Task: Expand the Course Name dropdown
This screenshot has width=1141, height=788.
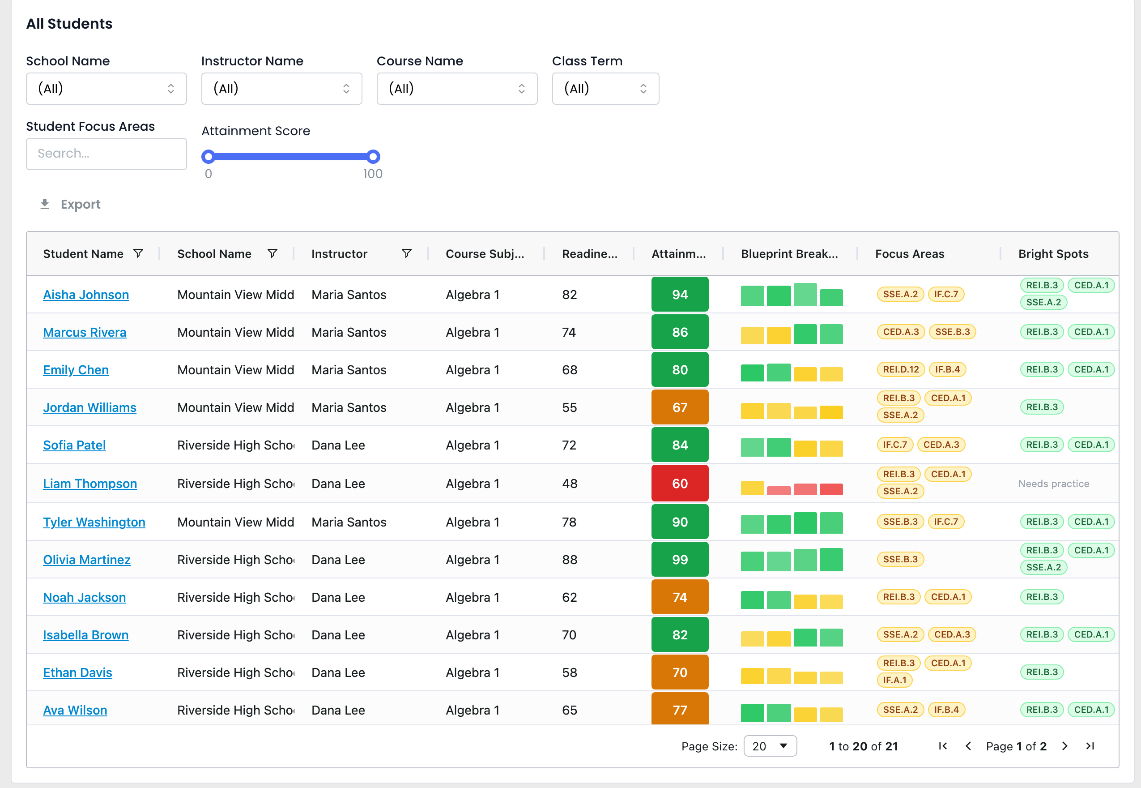Action: pos(457,88)
